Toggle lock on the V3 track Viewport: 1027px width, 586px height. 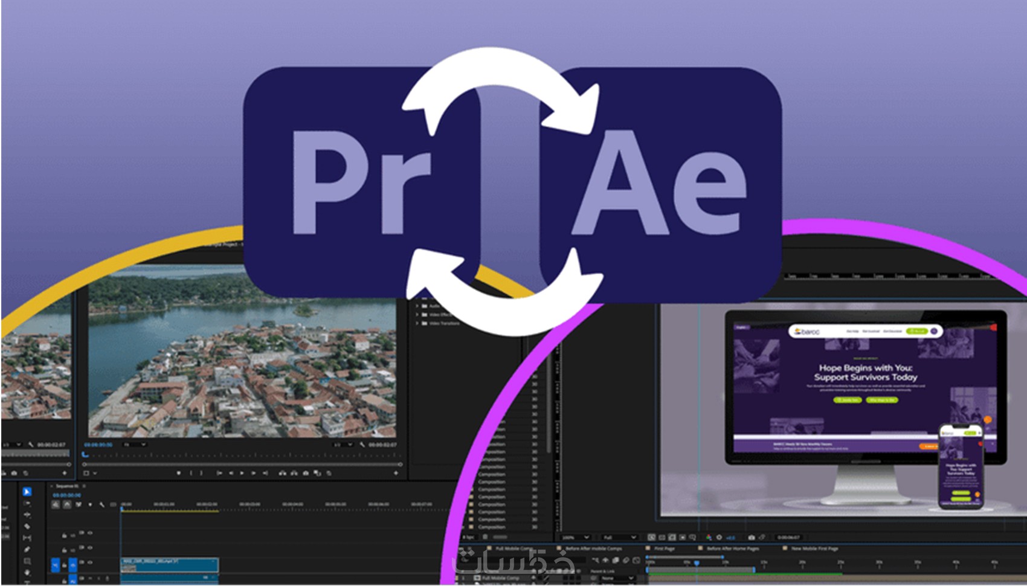pyautogui.click(x=65, y=535)
